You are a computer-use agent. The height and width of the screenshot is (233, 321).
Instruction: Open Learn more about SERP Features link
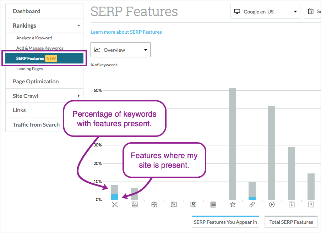(126, 32)
